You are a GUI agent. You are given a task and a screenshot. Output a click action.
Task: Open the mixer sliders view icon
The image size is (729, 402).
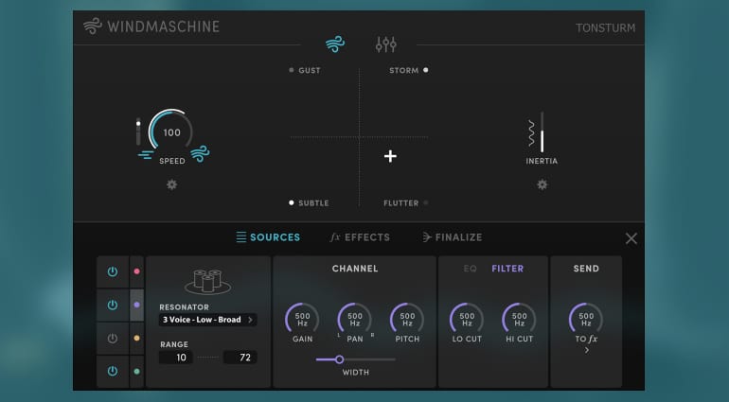(x=386, y=44)
